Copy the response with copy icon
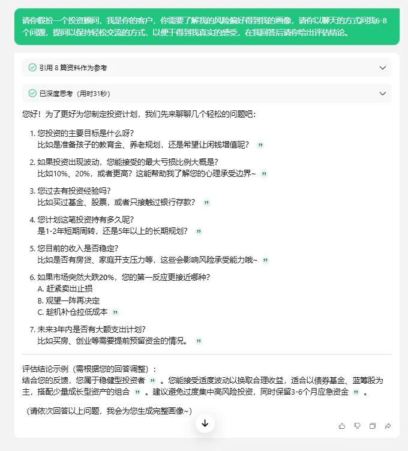 tap(373, 426)
